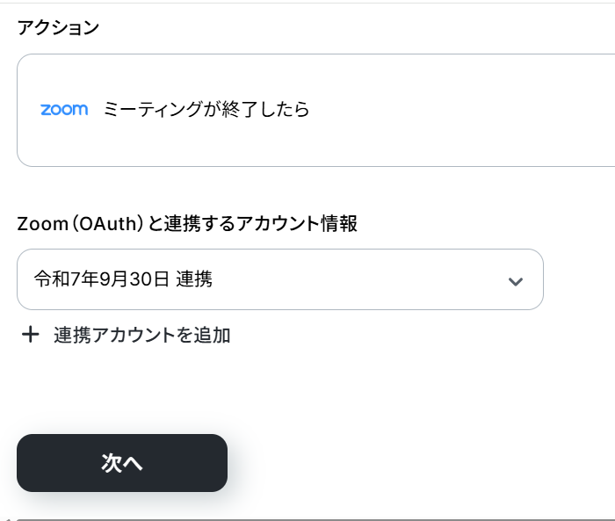This screenshot has height=521, width=615.
Task: Click the left scroll arrow at bottom corner
Action: point(8,519)
